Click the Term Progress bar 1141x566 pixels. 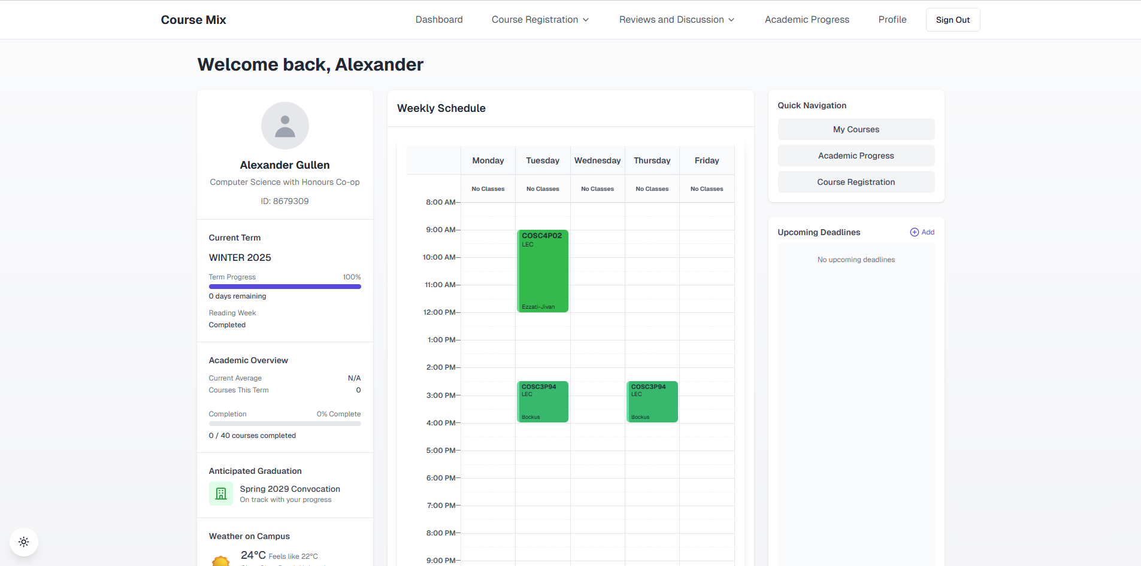(285, 287)
